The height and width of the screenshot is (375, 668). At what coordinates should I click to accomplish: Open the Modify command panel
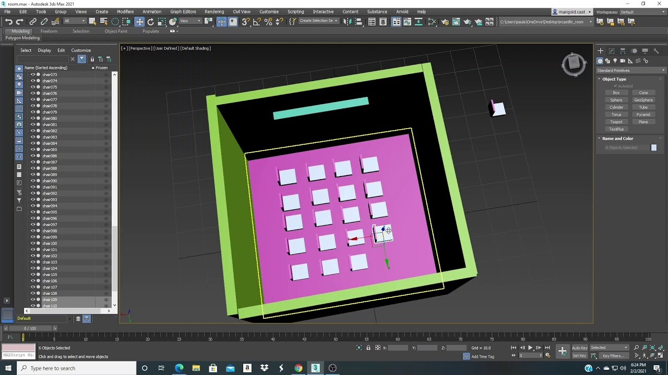[612, 51]
